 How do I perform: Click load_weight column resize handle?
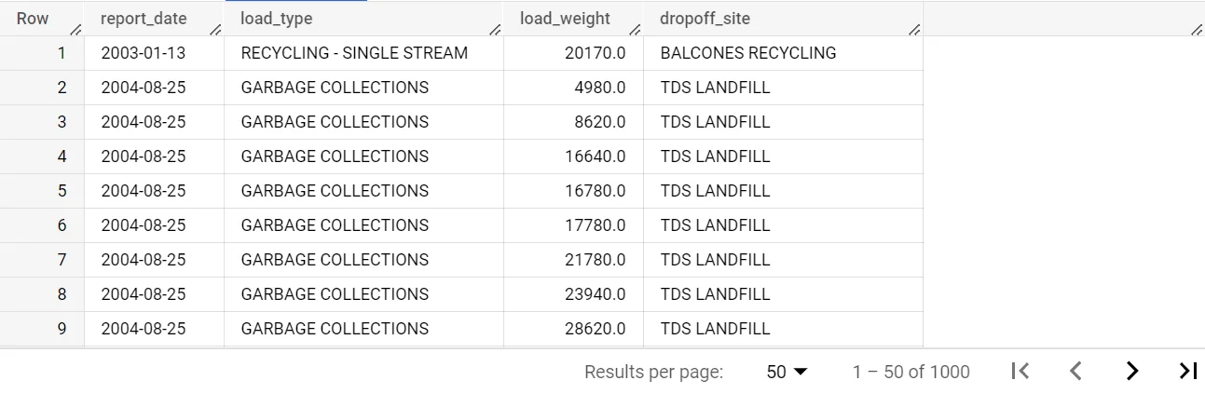(636, 30)
